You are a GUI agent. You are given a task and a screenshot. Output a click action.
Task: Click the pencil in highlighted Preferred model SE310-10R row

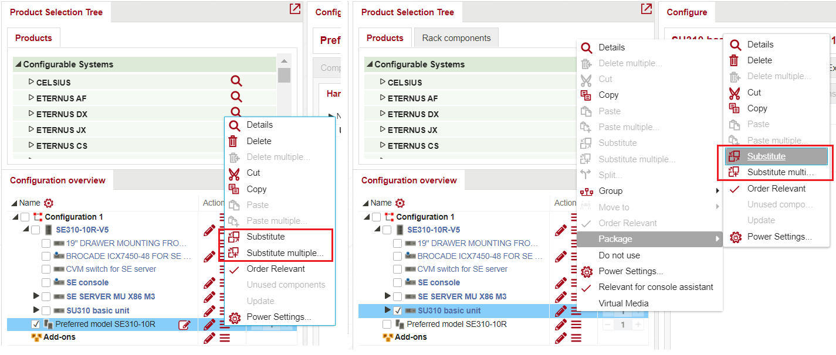coord(209,325)
